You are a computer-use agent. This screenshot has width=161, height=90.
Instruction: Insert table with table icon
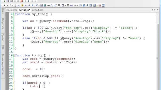[x=80, y=5]
